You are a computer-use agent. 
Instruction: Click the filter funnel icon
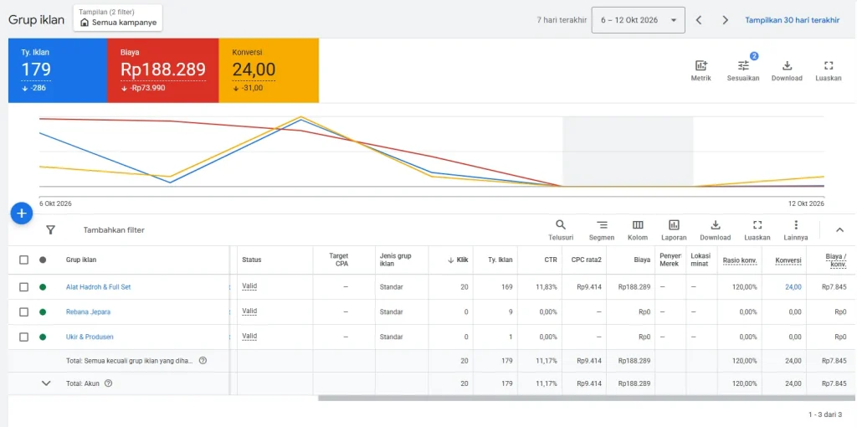pyautogui.click(x=51, y=229)
